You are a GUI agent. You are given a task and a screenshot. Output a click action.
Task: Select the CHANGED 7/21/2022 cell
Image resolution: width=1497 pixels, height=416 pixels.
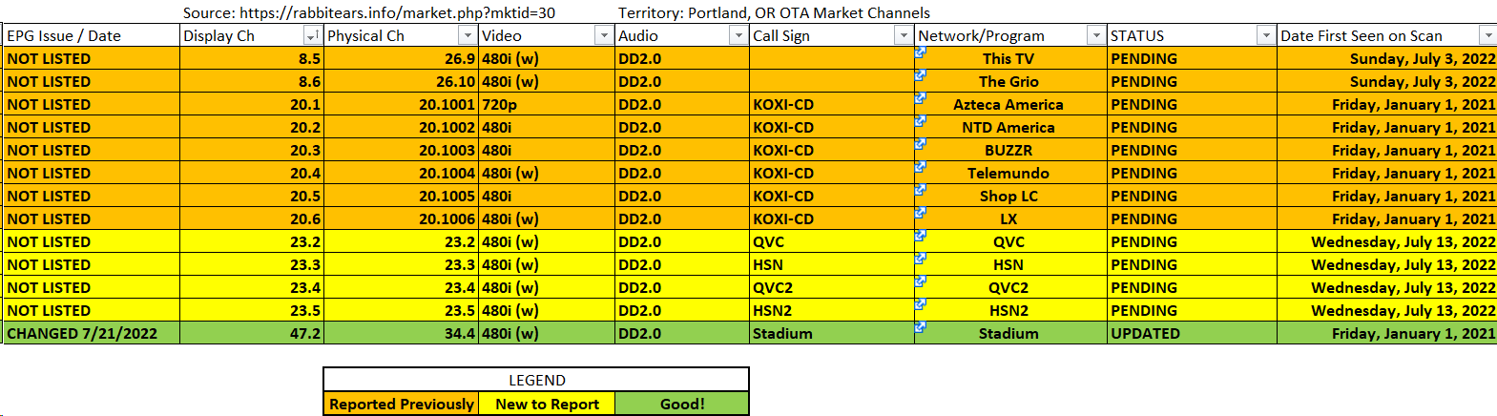click(x=92, y=333)
